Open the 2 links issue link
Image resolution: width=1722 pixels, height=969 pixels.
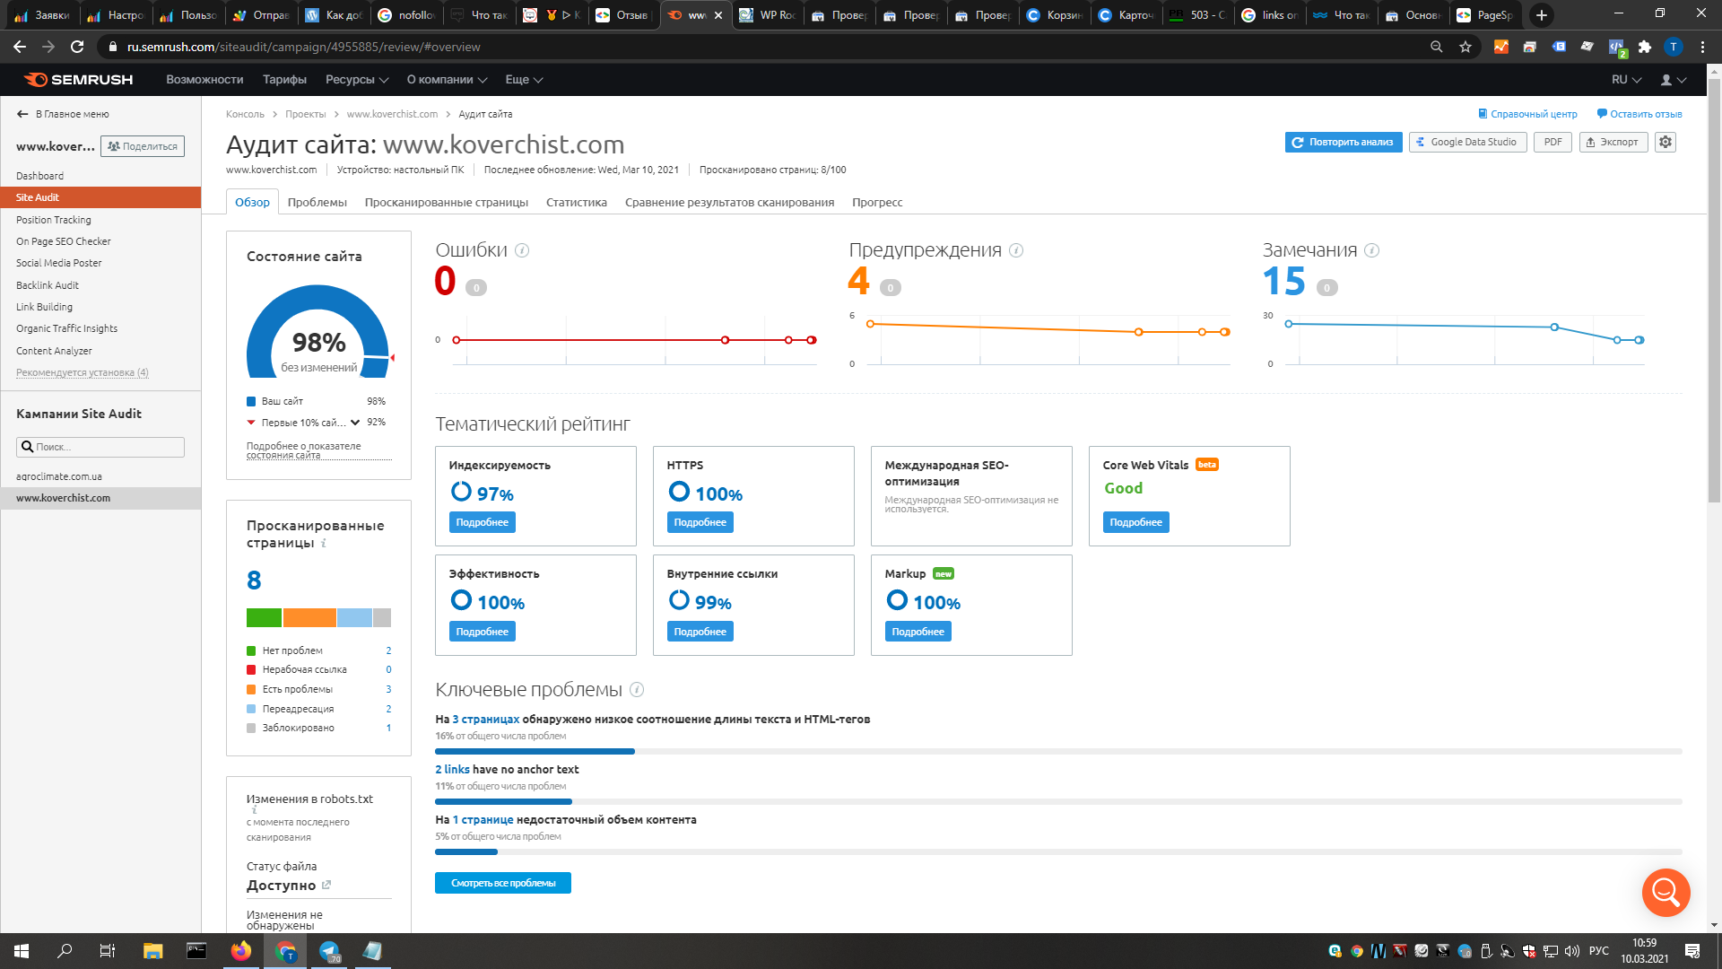point(452,770)
